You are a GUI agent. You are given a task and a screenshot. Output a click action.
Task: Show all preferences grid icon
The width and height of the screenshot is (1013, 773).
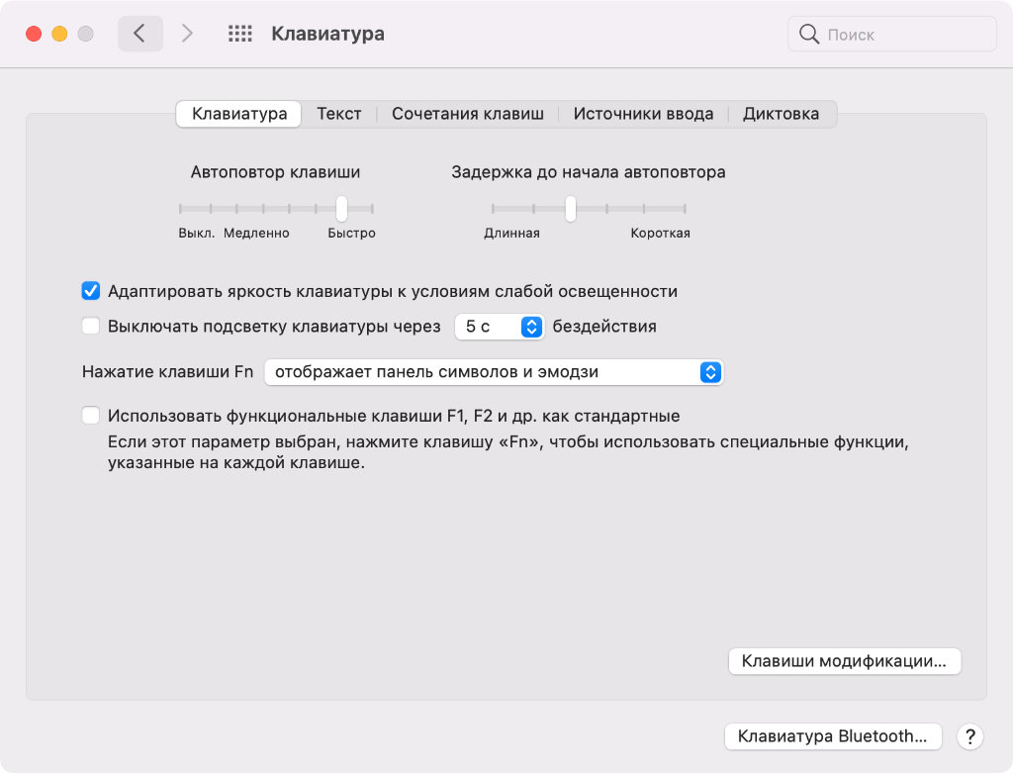[x=240, y=34]
